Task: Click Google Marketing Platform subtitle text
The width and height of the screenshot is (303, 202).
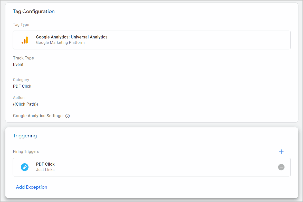Action: click(x=60, y=43)
